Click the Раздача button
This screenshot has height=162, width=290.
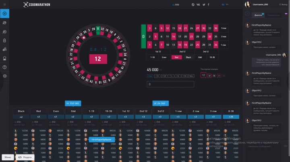(x=25, y=157)
